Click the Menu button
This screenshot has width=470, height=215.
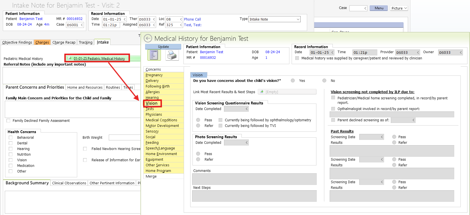tap(378, 8)
